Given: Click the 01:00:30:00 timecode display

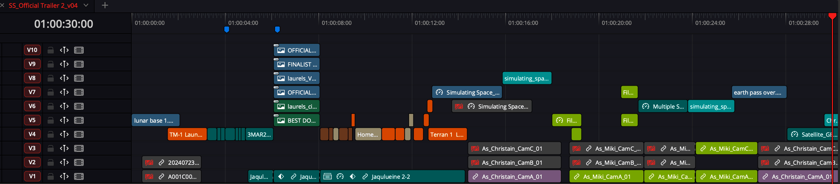Looking at the screenshot, I should tap(64, 24).
